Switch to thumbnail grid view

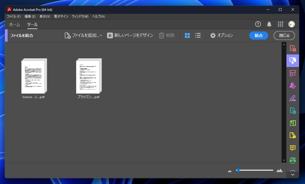coord(187,35)
